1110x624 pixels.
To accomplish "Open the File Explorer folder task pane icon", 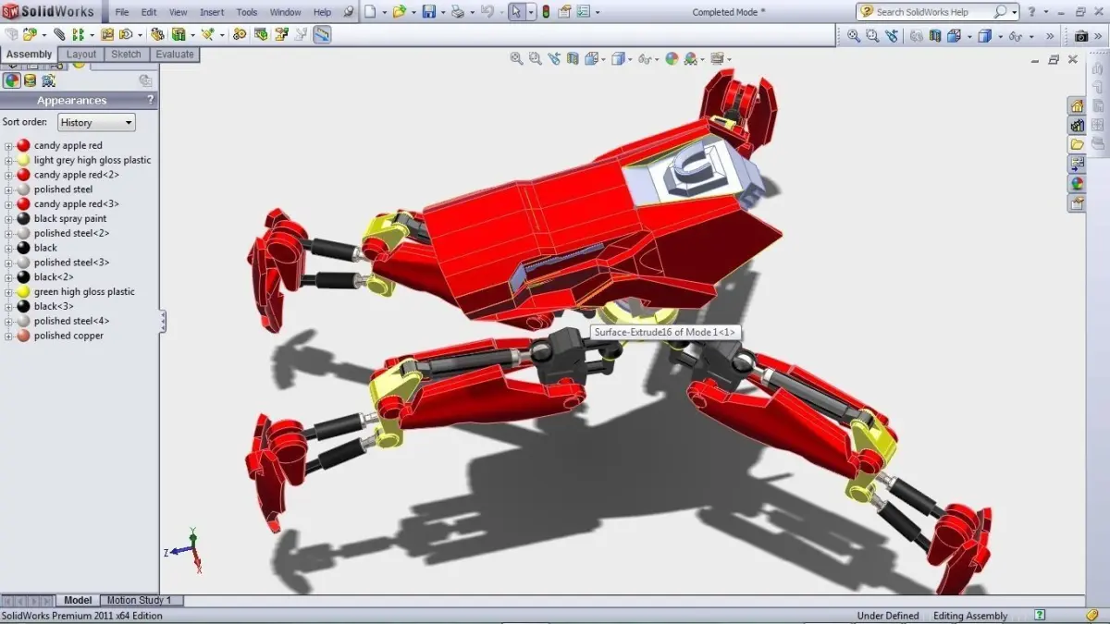I will tap(1077, 144).
